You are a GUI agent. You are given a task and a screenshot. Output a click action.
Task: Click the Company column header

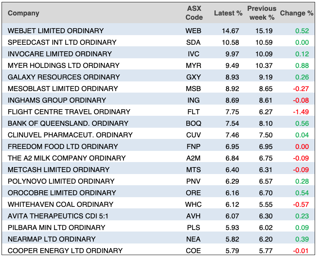tap(24, 13)
